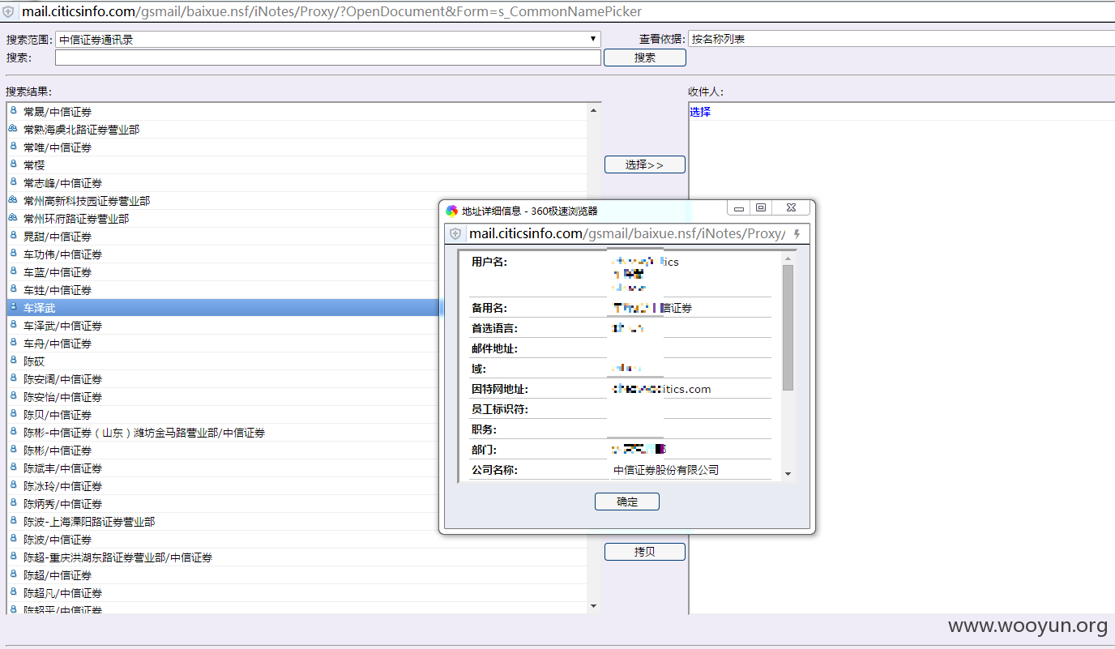1115x649 pixels.
Task: Open the 搜索范围 dropdown (中信证券通讯录)
Action: 328,39
